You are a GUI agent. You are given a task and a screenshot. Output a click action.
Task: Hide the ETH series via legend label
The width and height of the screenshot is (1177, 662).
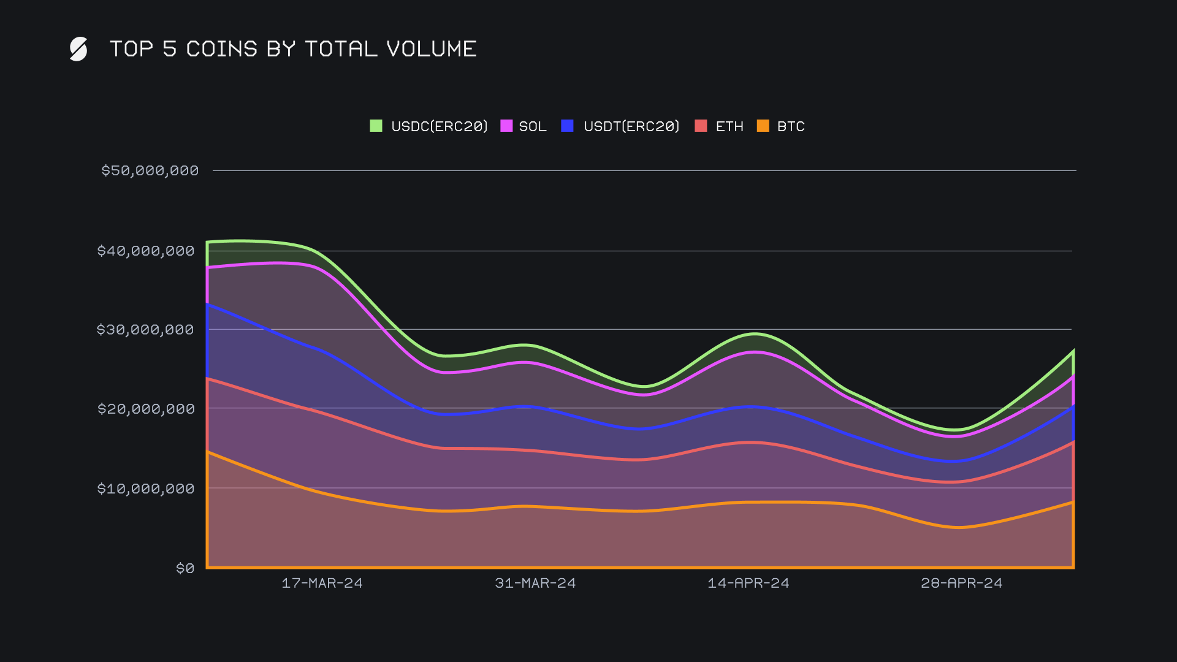(x=729, y=126)
